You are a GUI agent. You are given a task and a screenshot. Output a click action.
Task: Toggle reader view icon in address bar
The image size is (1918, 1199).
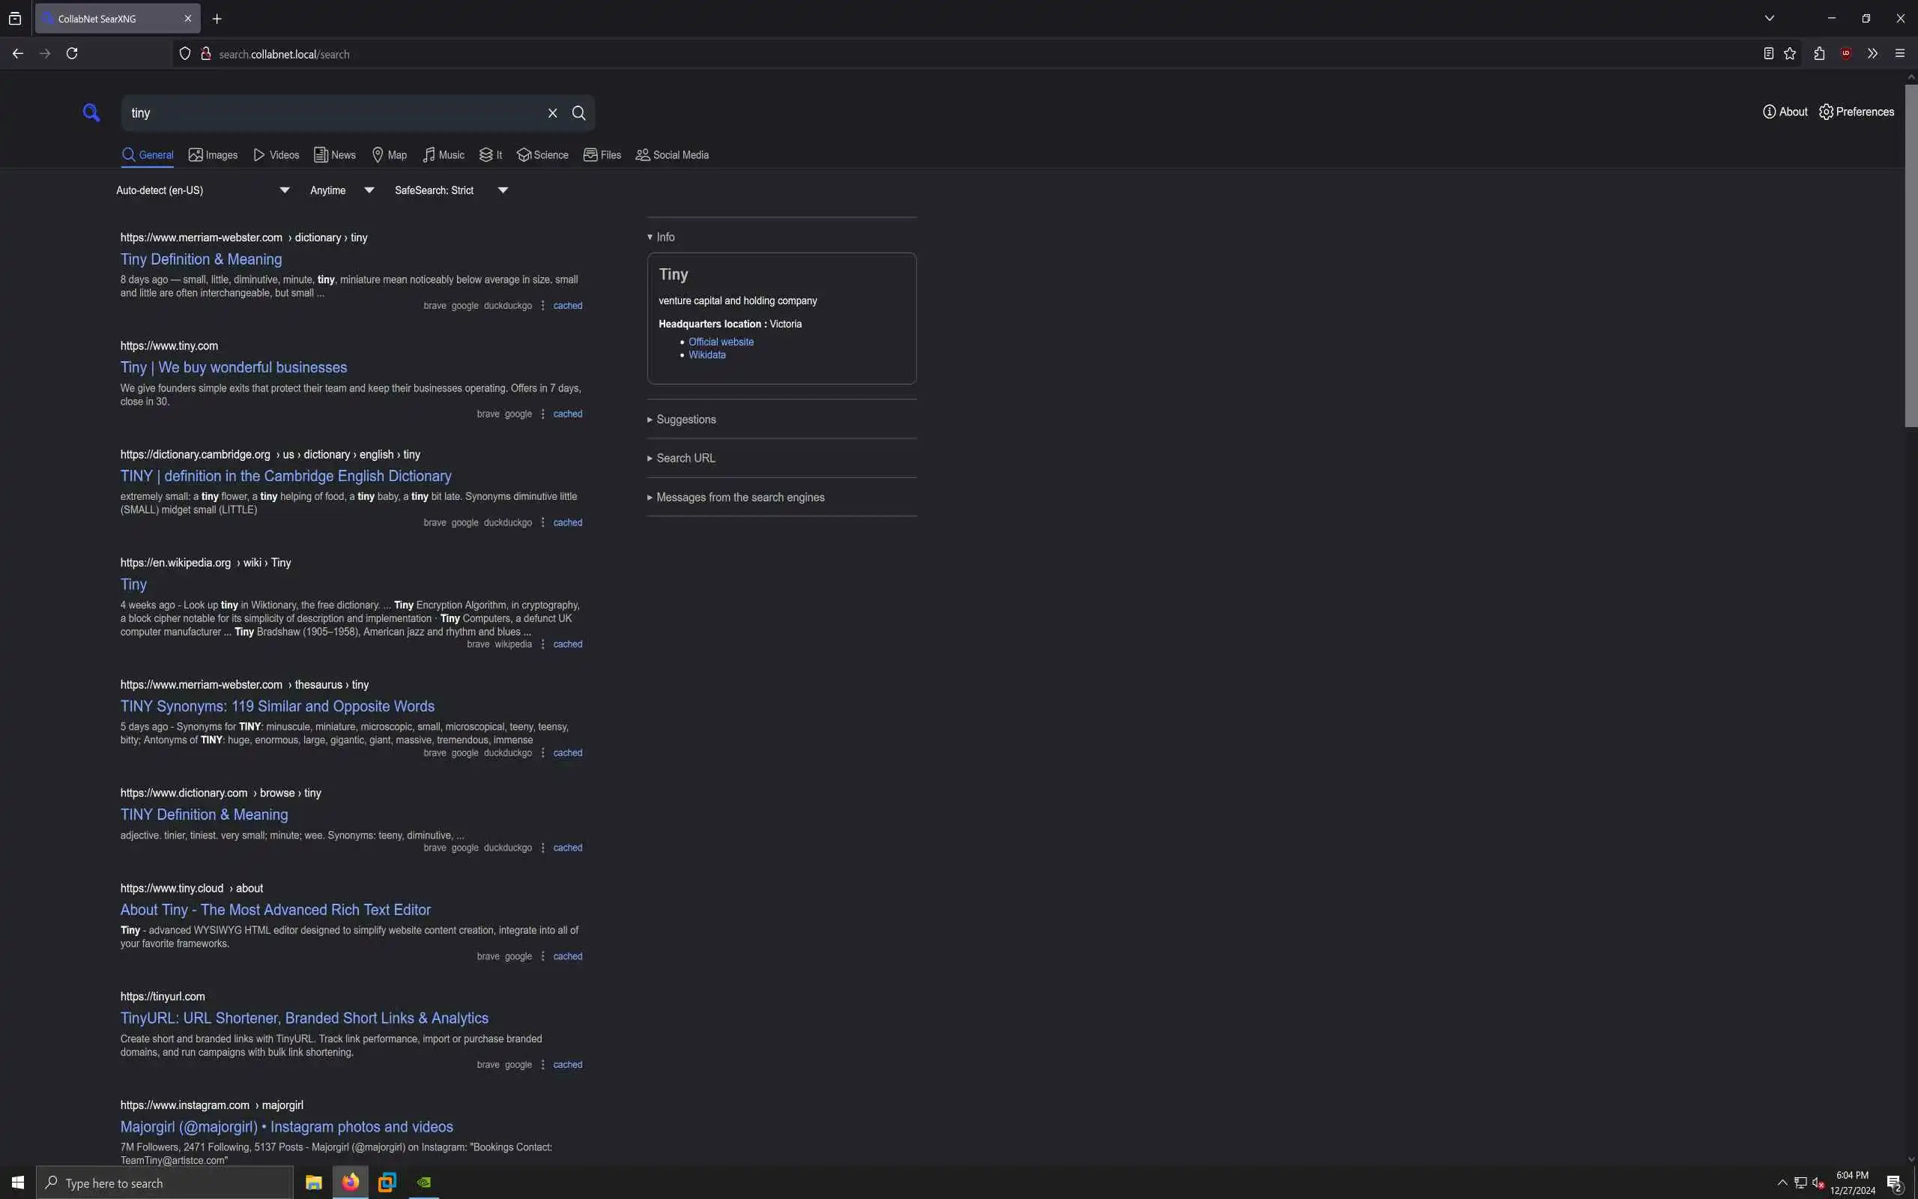tap(1768, 54)
